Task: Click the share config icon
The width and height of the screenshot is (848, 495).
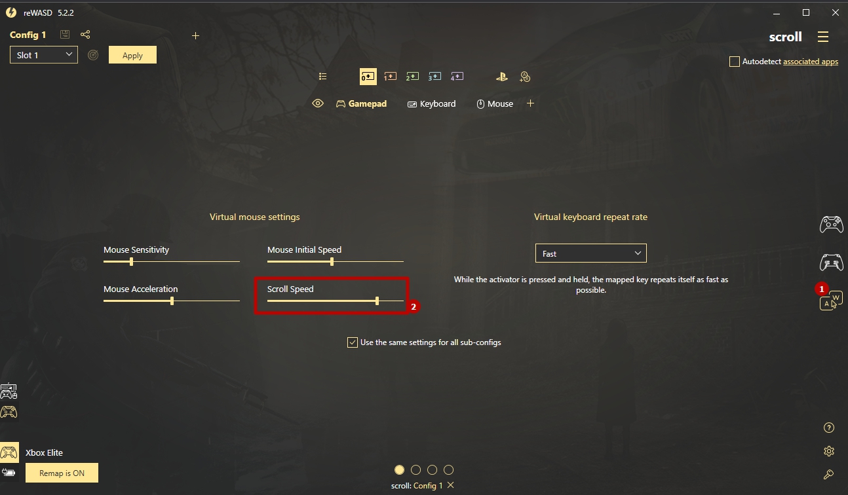Action: pyautogui.click(x=85, y=35)
